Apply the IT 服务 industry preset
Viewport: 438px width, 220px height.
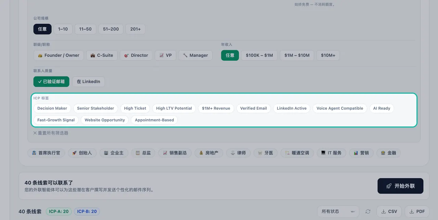point(331,153)
